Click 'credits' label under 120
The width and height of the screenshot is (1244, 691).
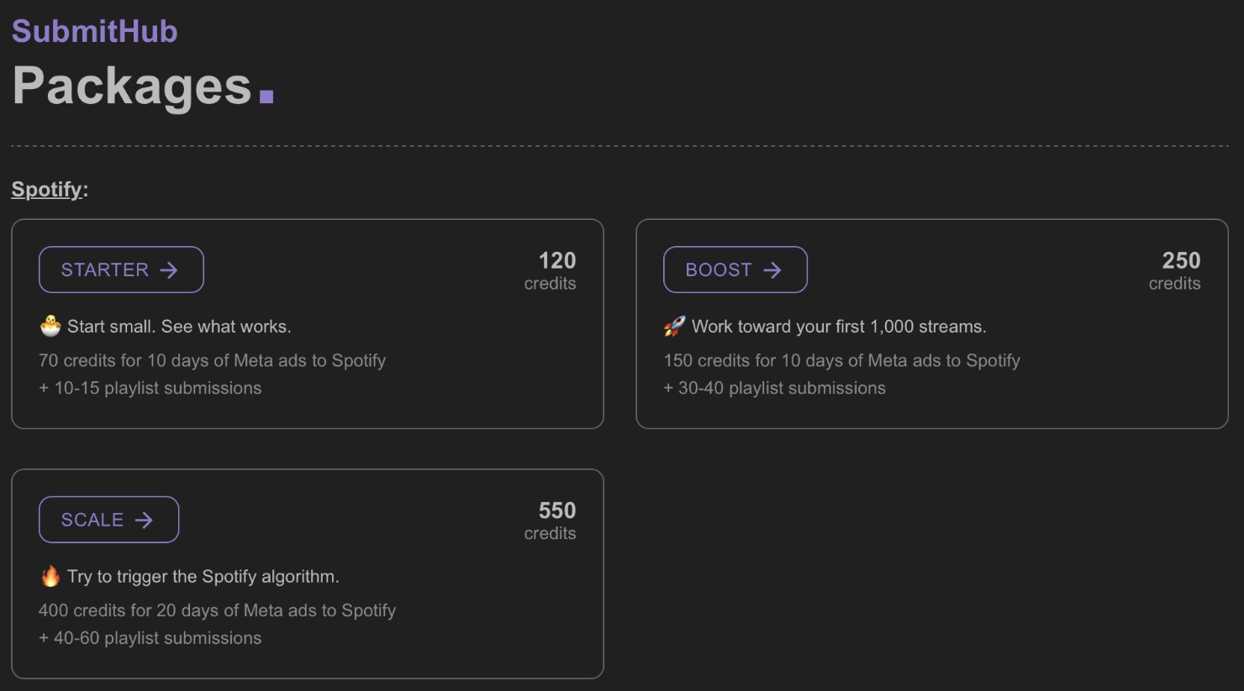(x=550, y=284)
